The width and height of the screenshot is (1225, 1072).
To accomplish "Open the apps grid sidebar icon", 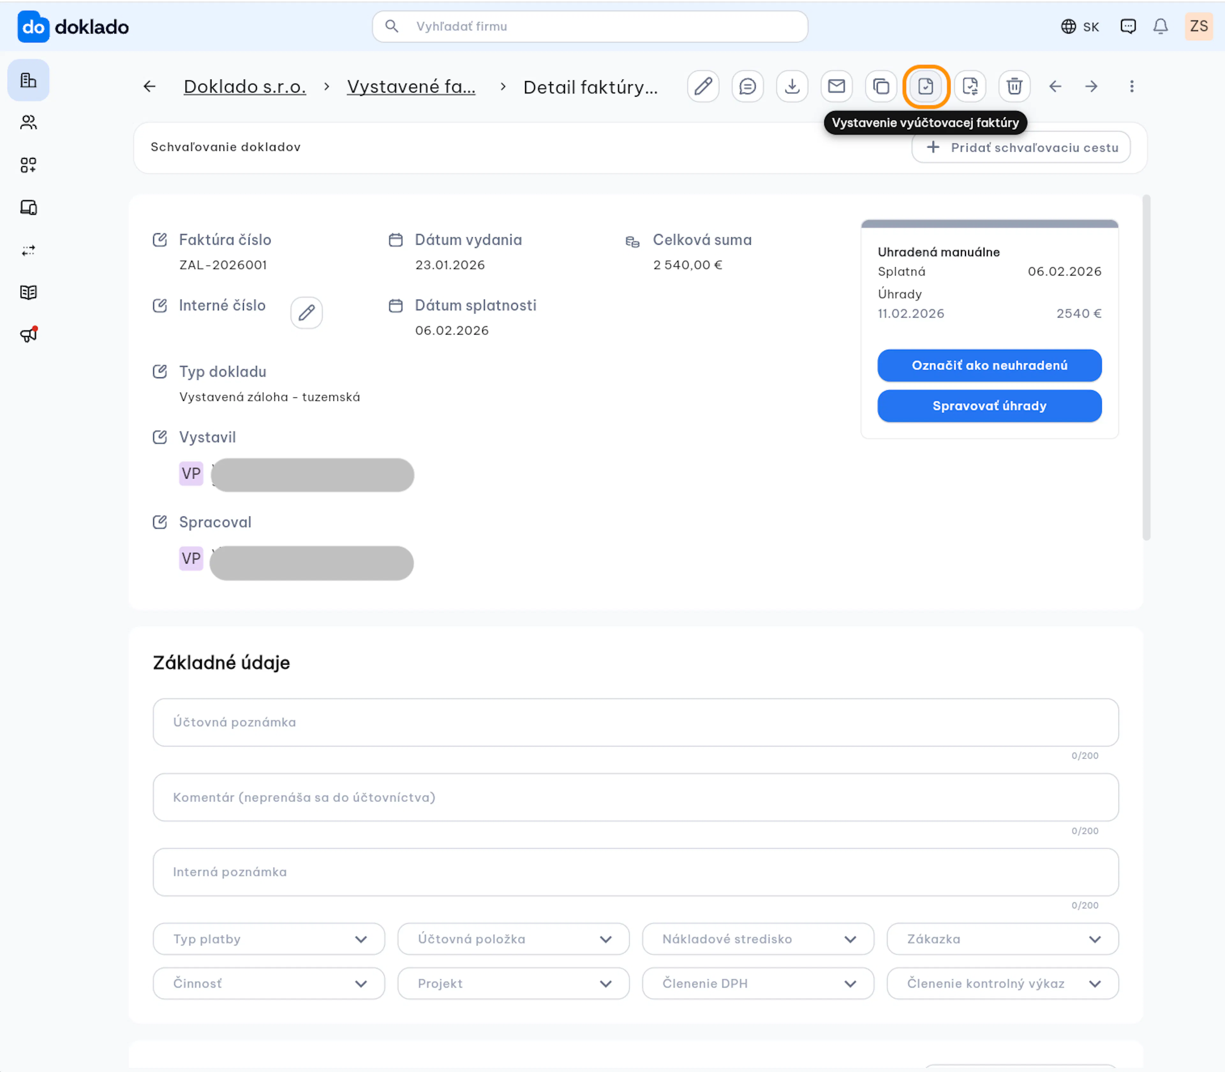I will click(28, 165).
